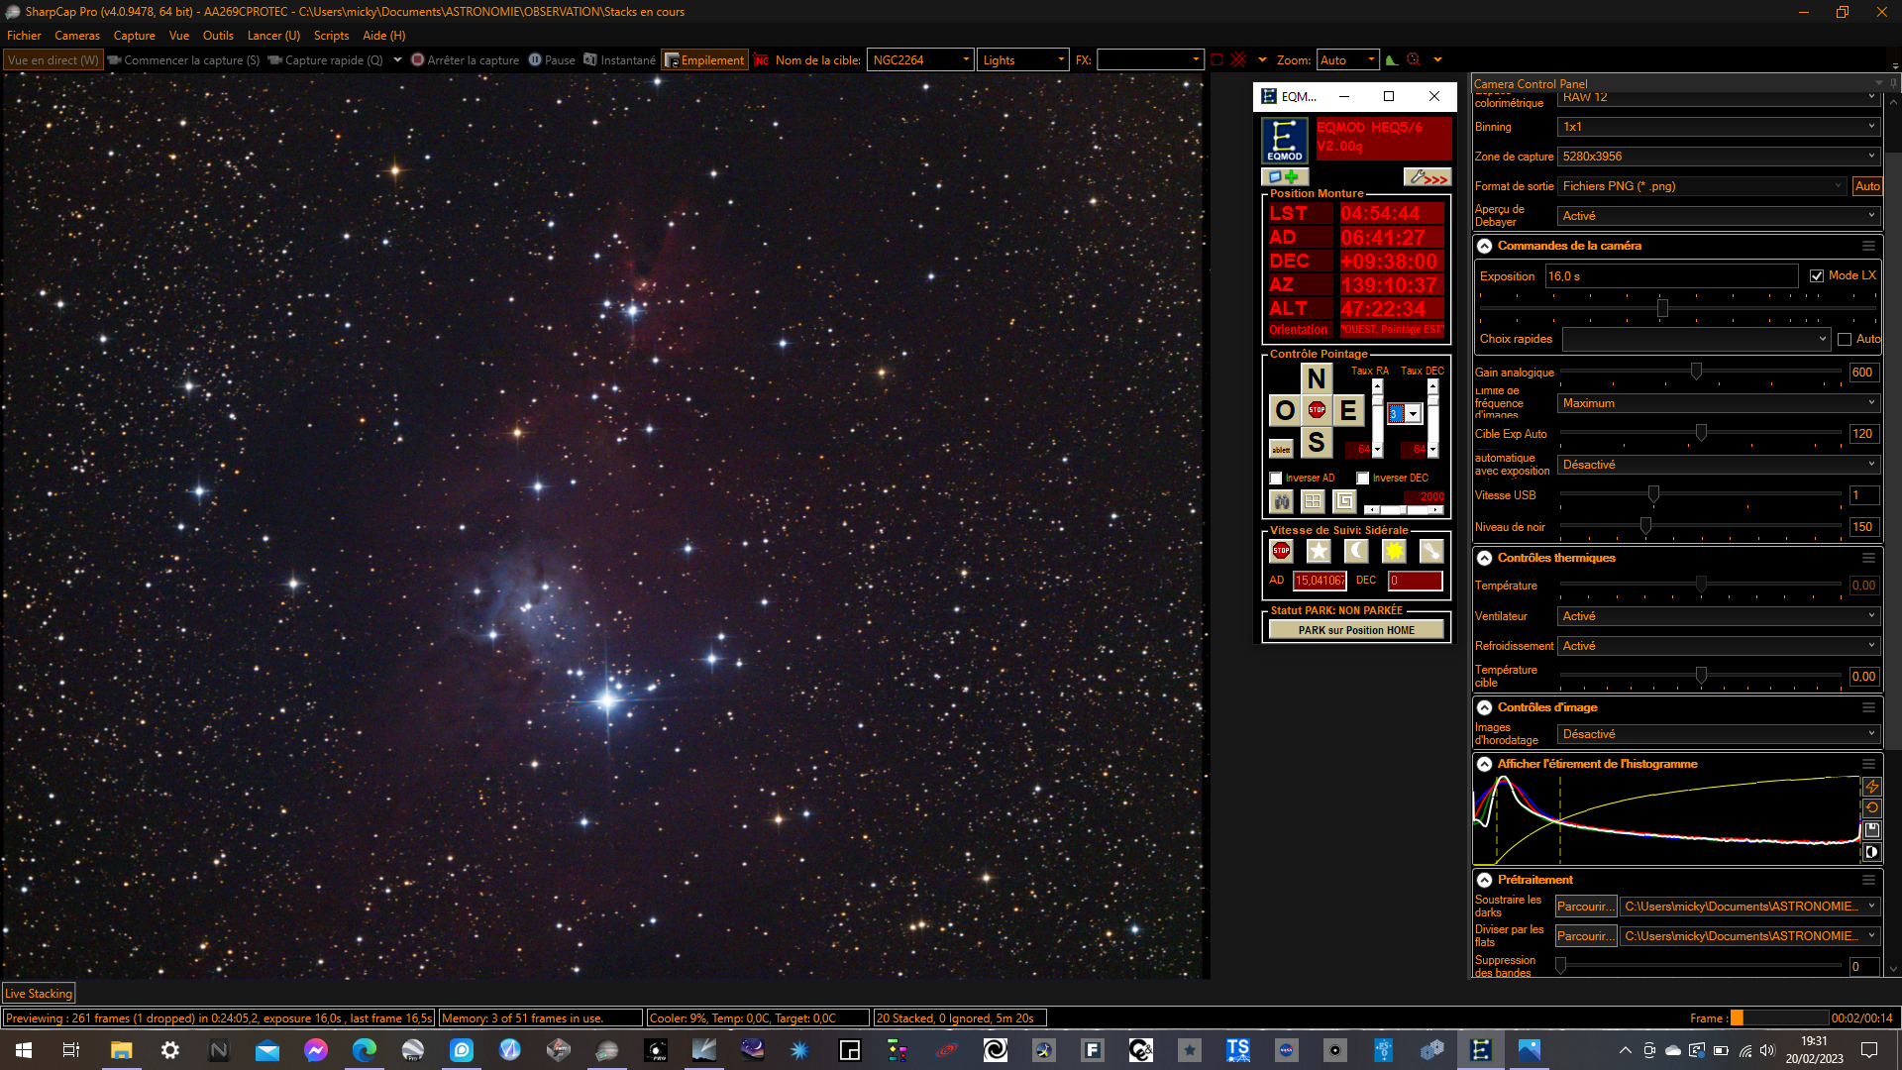
Task: Click the histogram save icon
Action: coord(1871,830)
